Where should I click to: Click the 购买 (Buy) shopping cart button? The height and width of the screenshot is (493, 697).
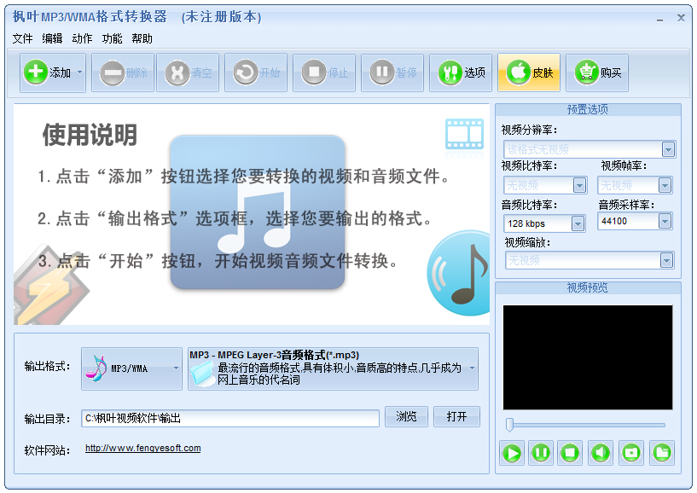point(597,72)
